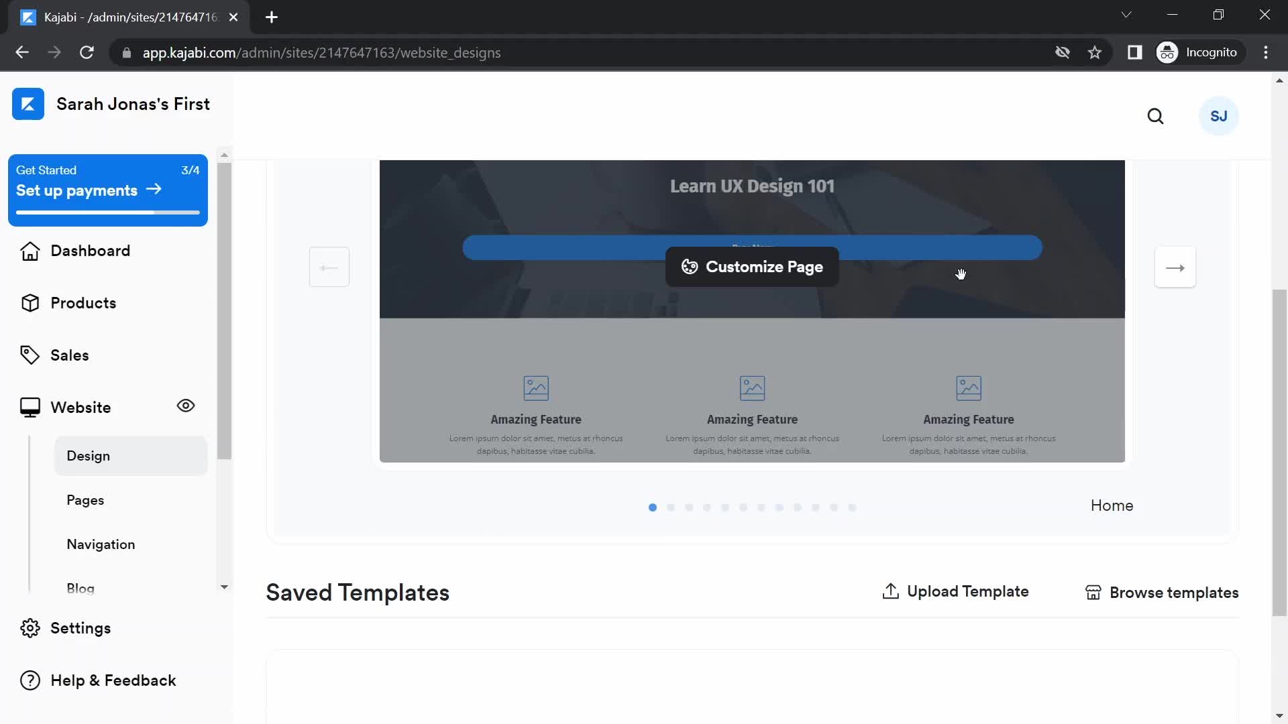Viewport: 1288px width, 724px height.
Task: Click the Kajabi logo icon
Action: pos(28,104)
